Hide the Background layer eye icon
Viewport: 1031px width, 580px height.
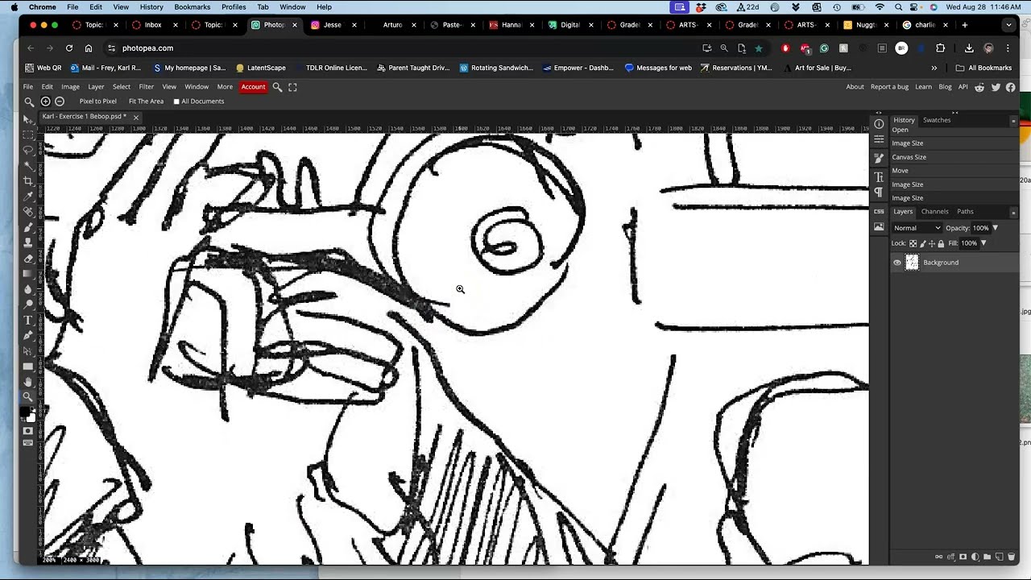[897, 263]
